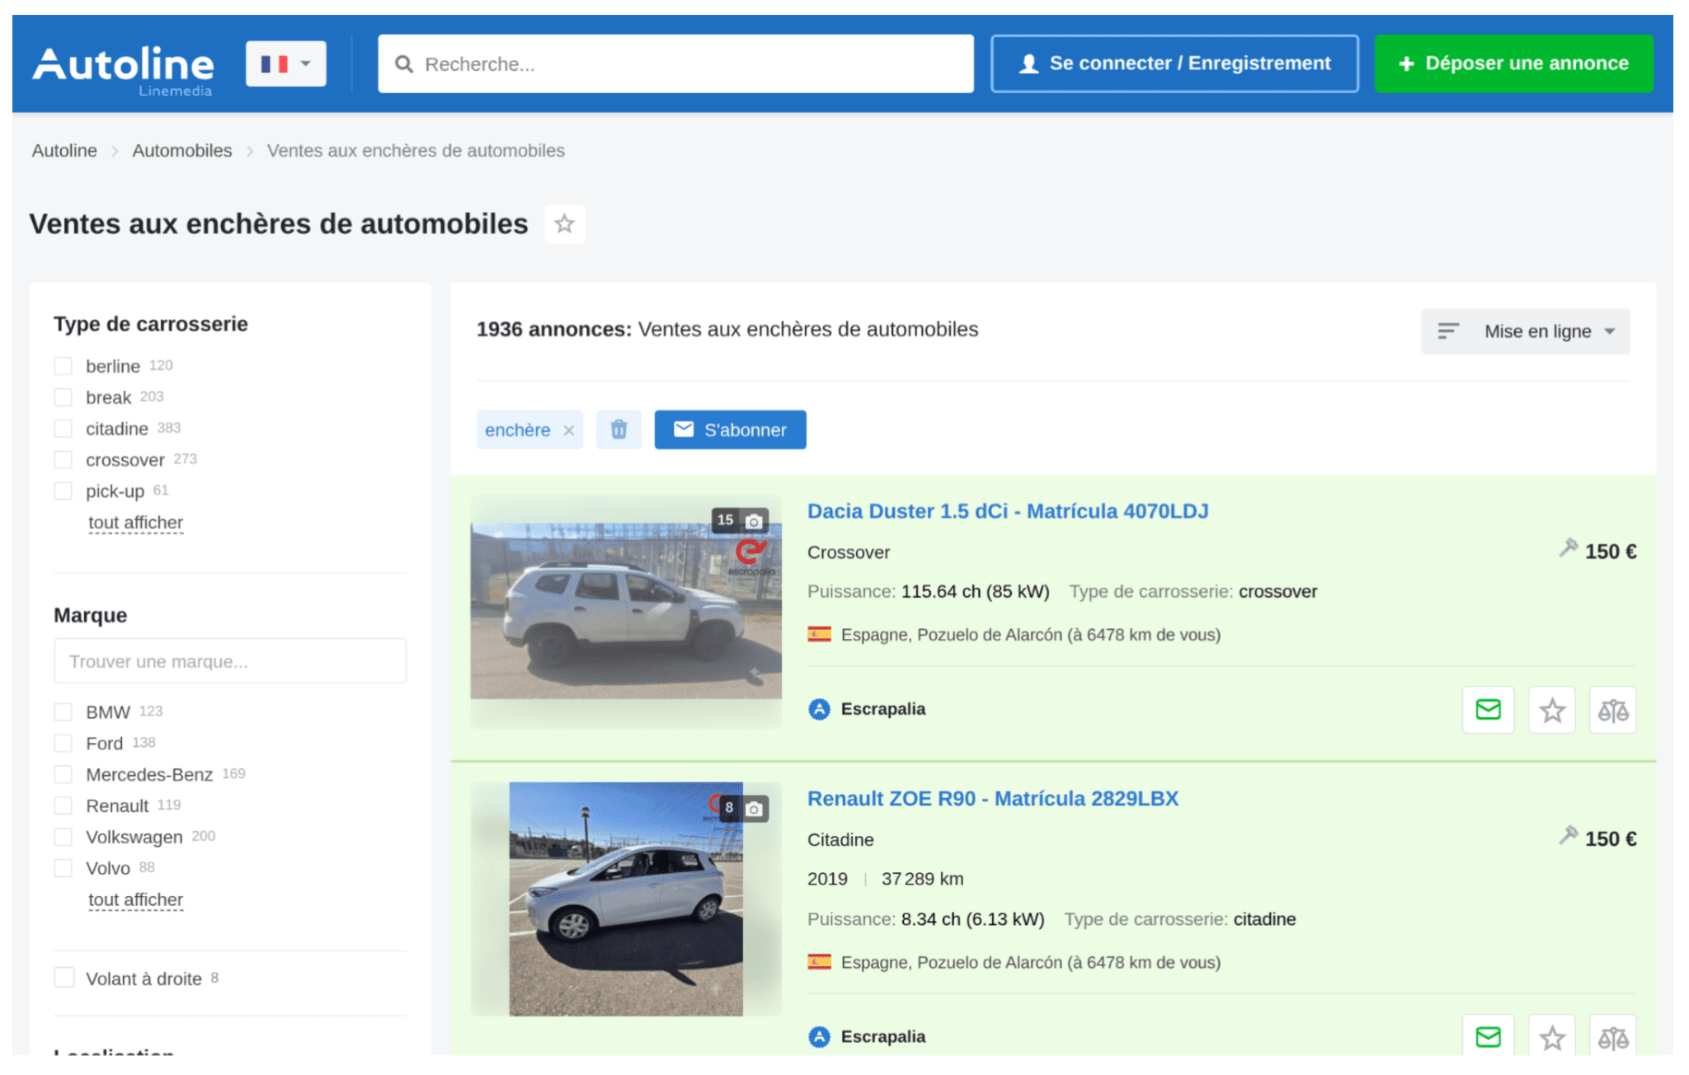
Task: Check the crossover body type
Action: 63,460
